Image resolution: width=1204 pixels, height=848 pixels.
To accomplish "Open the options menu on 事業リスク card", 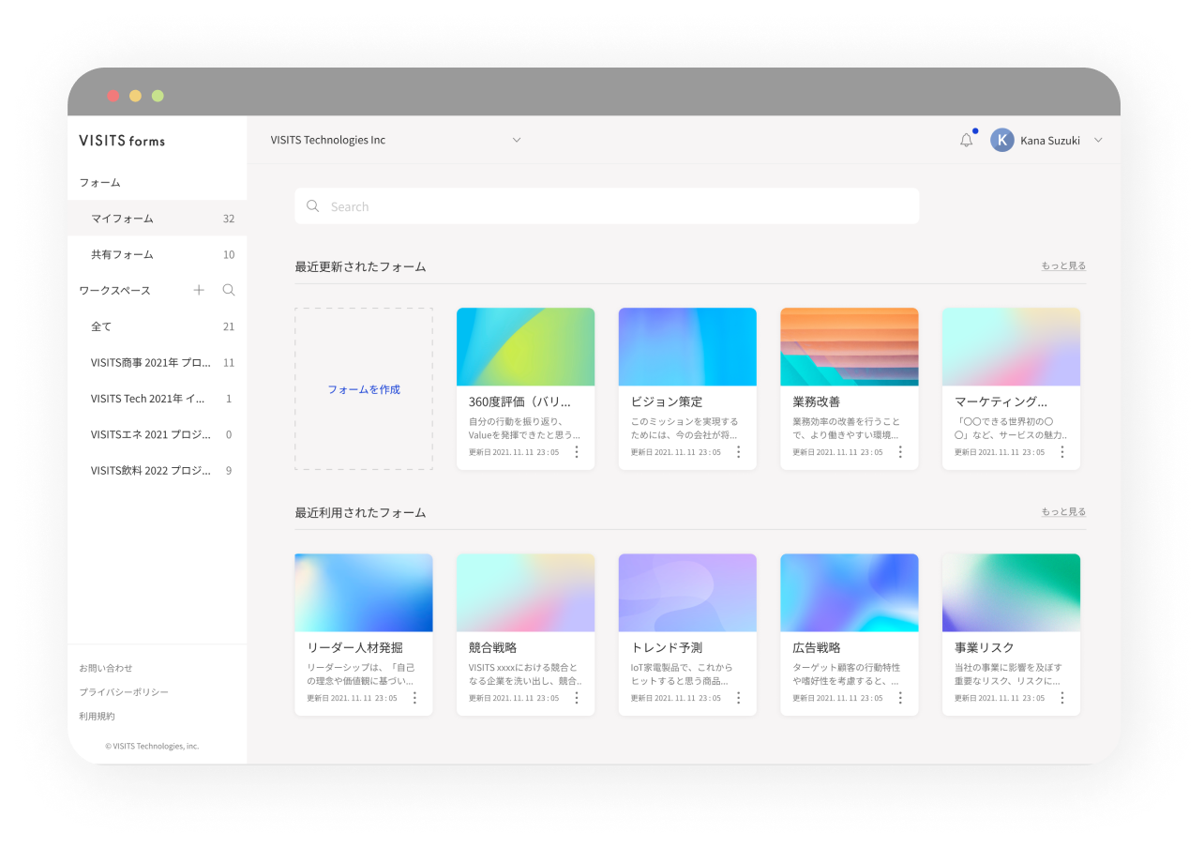I will (1062, 697).
